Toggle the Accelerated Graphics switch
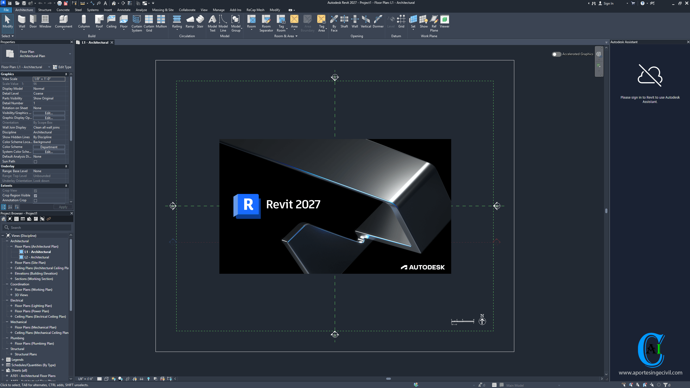This screenshot has height=388, width=690. pyautogui.click(x=556, y=54)
